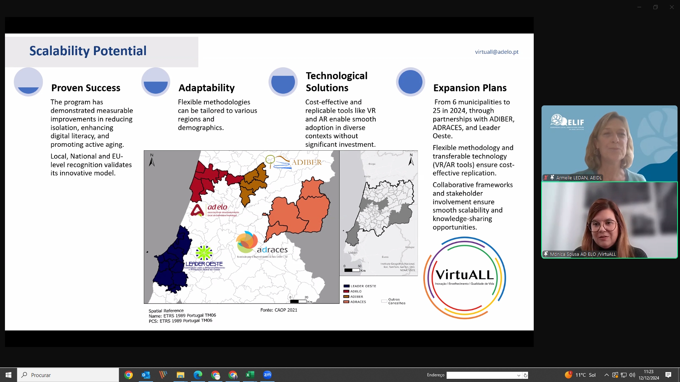Viewport: 680px width, 382px height.
Task: Open Zoom from the taskbar
Action: [x=267, y=375]
